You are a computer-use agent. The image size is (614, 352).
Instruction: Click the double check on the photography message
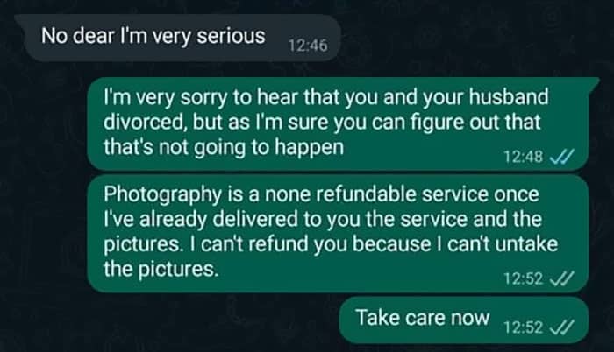[561, 278]
